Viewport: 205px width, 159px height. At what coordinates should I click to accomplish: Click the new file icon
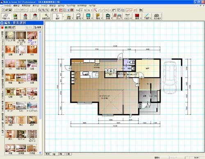pos(3,10)
